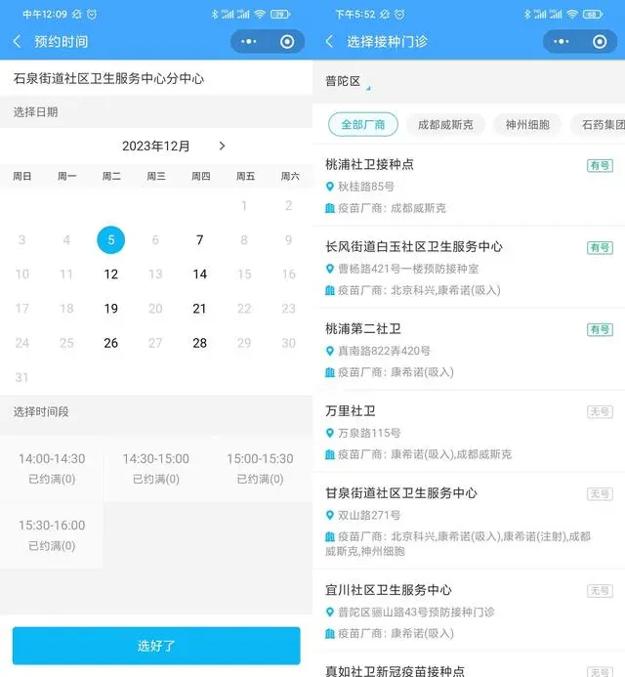This screenshot has height=677, width=625.
Task: Go back from 预约时间 page
Action: (18, 42)
